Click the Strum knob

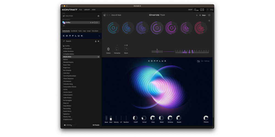(126, 49)
